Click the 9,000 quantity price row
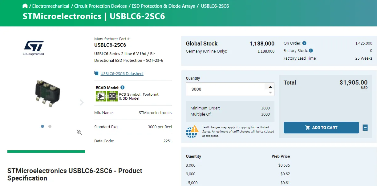Viewport: 377px width, 186px height. (x=238, y=174)
